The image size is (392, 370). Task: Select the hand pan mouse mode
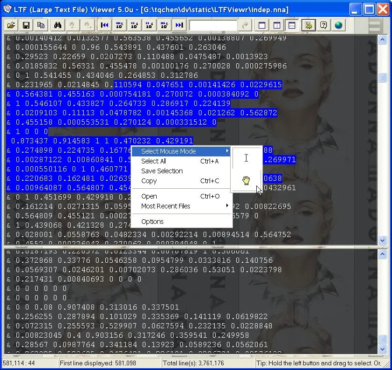[x=246, y=180]
